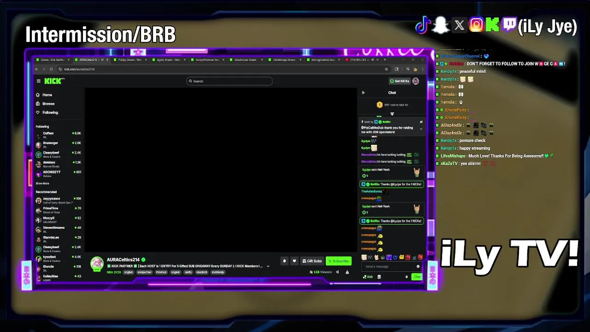Screen dimensions: 590x332
Task: Open chat settings gear icon
Action: (407, 277)
